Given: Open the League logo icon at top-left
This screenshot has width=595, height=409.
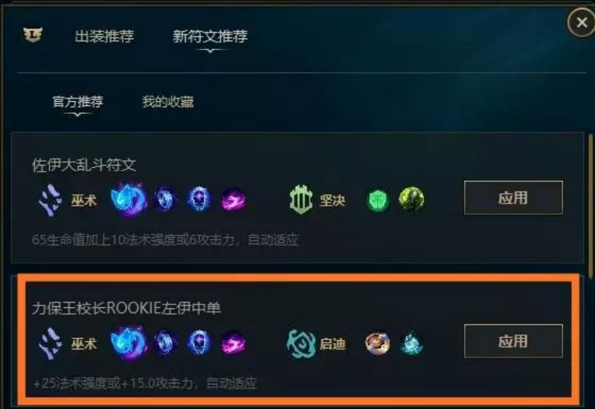Looking at the screenshot, I should [33, 35].
